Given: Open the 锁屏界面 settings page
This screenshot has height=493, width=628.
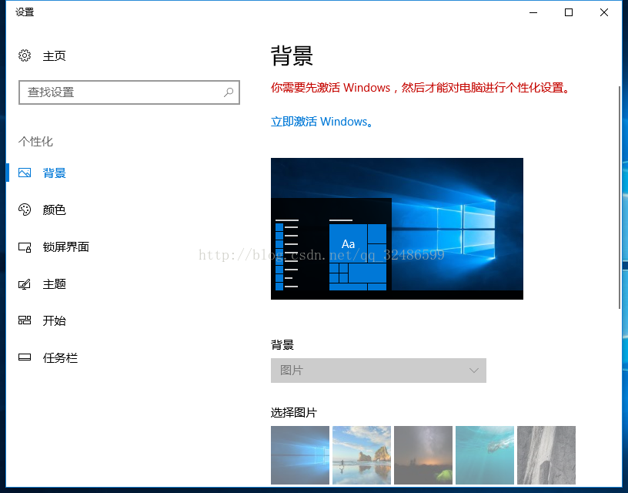Looking at the screenshot, I should (65, 247).
